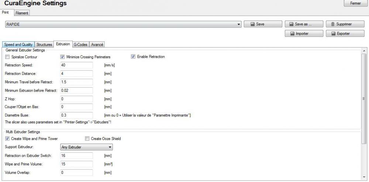Click the scrollbar down arrow

click(364, 177)
